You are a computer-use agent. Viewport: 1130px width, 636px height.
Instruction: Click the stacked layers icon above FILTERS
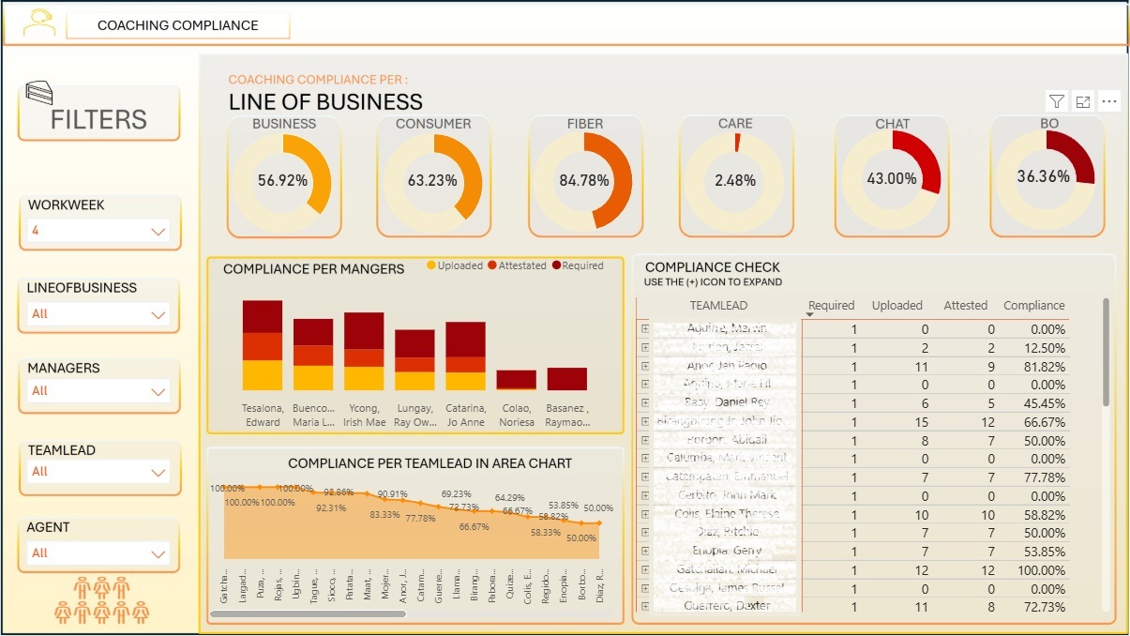point(39,93)
